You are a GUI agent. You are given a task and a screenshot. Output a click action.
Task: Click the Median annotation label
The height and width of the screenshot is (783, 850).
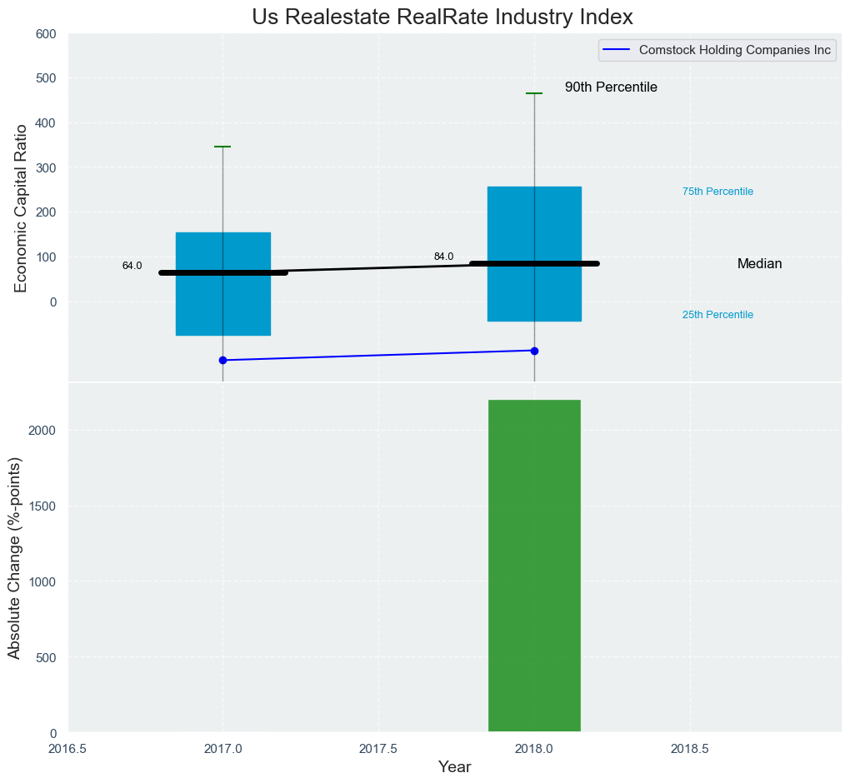click(759, 264)
